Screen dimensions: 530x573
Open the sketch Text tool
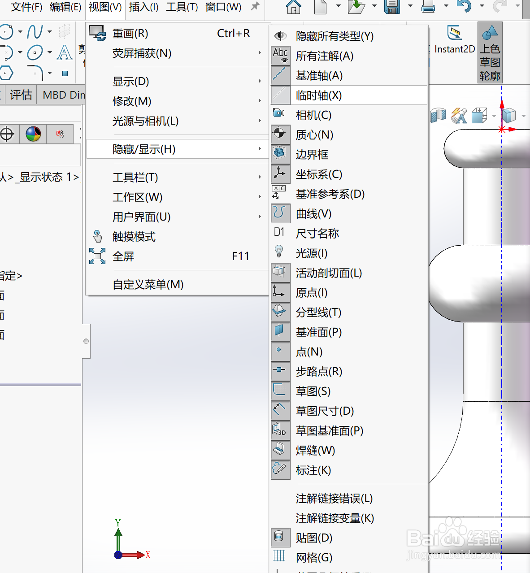click(x=65, y=53)
